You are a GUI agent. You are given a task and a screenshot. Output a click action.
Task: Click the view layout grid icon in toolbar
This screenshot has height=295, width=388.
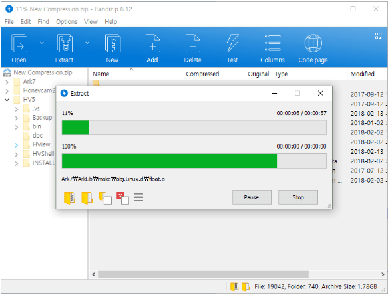click(378, 36)
